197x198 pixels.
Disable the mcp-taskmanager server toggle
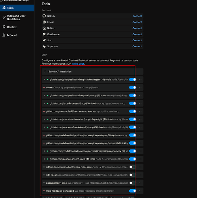point(133,80)
